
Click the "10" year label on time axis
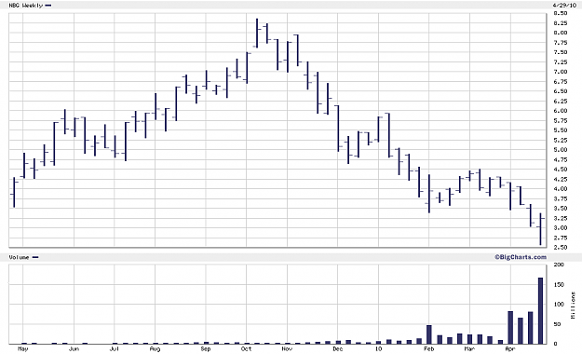(378, 349)
